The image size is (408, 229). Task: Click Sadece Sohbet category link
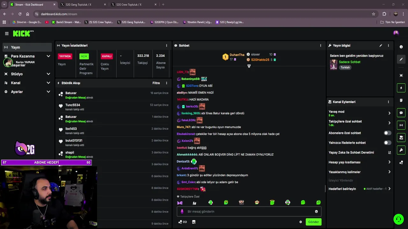pyautogui.click(x=350, y=62)
